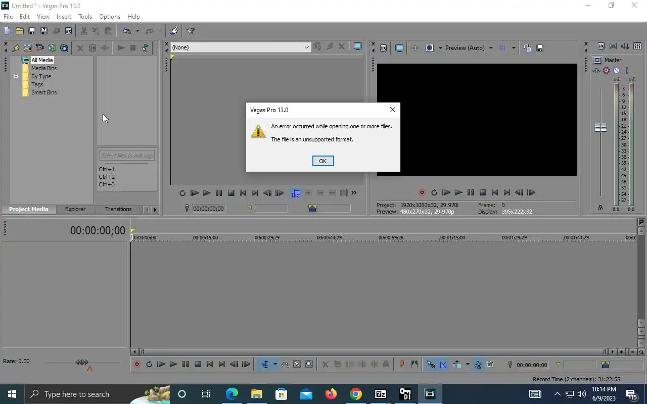Click the playback Rate slider handle

82,362
